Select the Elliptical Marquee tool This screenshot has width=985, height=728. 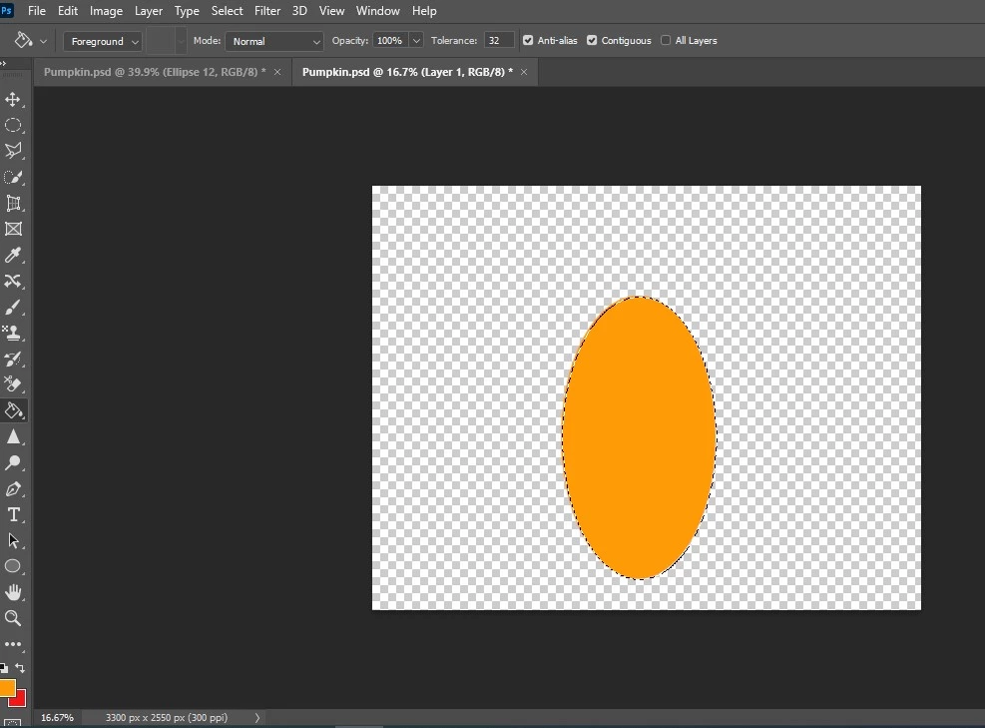coord(13,125)
